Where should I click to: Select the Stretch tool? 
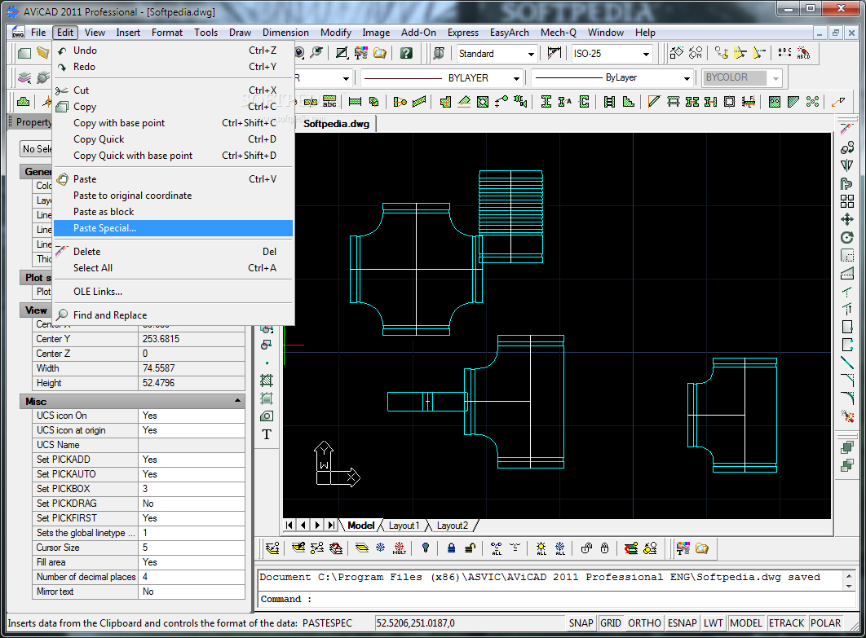pyautogui.click(x=846, y=274)
